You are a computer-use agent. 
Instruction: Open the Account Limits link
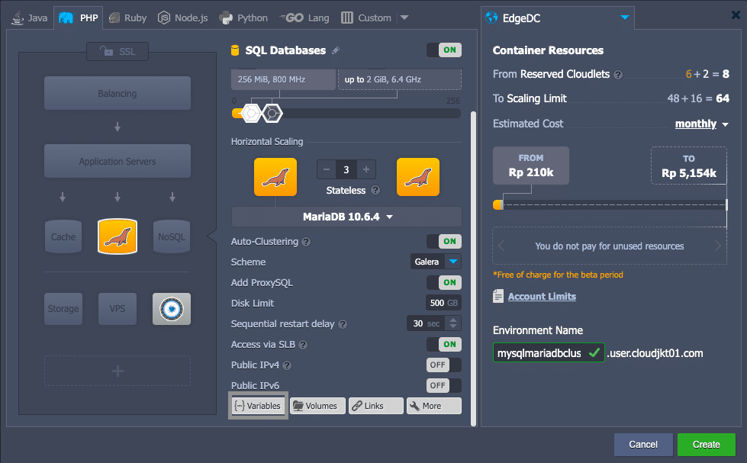pyautogui.click(x=542, y=297)
